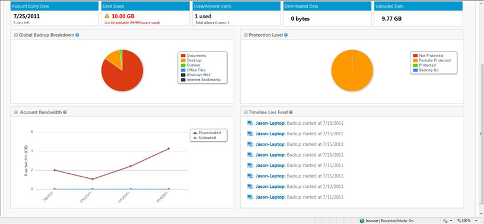The width and height of the screenshot is (484, 224).
Task: Click the 'Internet | Protected Mode: On' status text
Action: [x=390, y=221]
